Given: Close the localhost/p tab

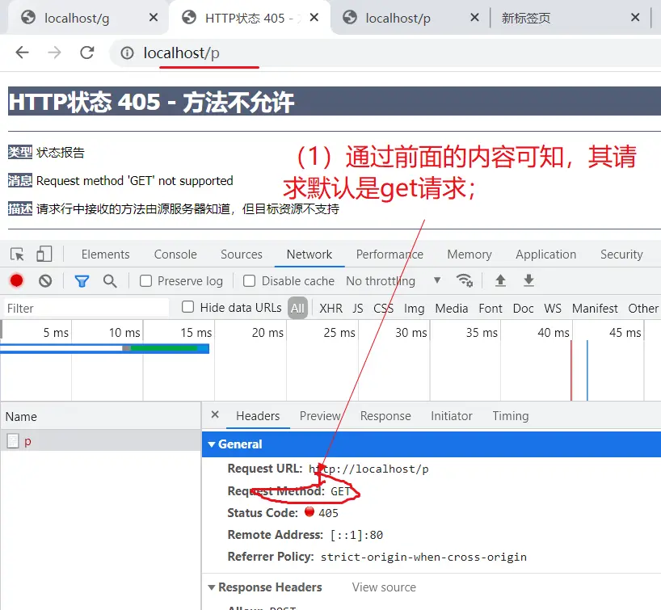Looking at the screenshot, I should tap(474, 17).
